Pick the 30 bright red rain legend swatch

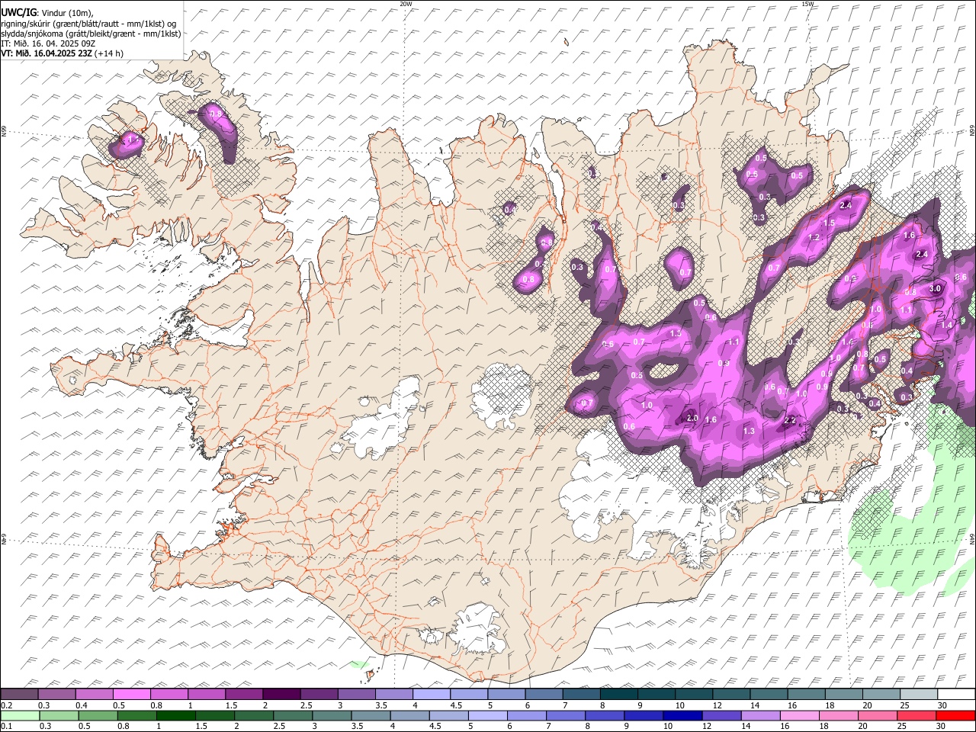tap(955, 715)
